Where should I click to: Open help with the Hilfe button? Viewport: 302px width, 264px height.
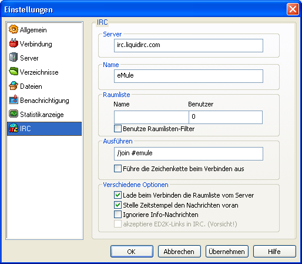tap(274, 252)
